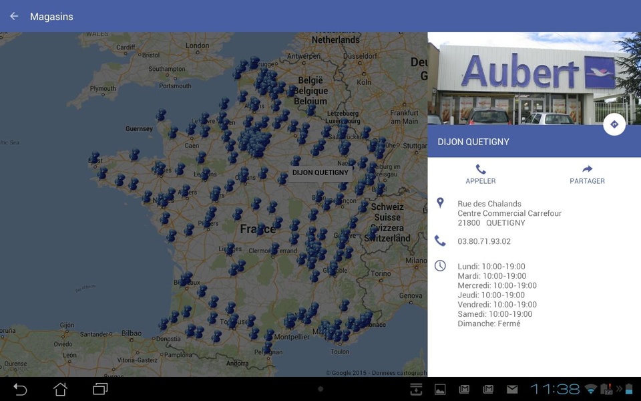The width and height of the screenshot is (641, 401).
Task: Open the Aubert storefront photo
Action: tap(534, 79)
